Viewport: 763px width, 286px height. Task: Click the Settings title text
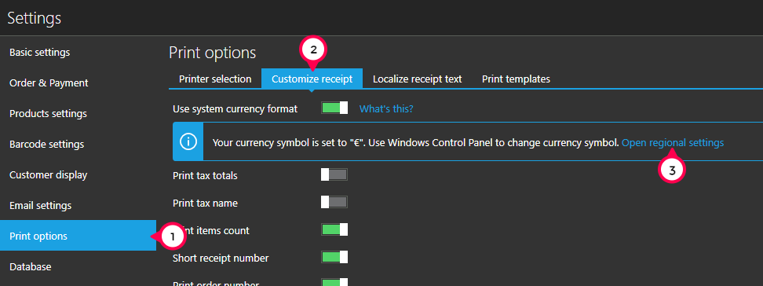point(34,18)
